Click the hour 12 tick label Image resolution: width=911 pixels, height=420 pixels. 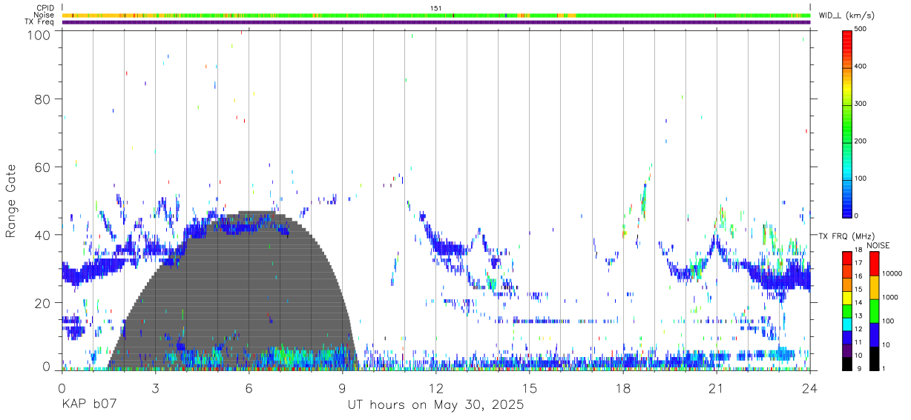tap(435, 388)
